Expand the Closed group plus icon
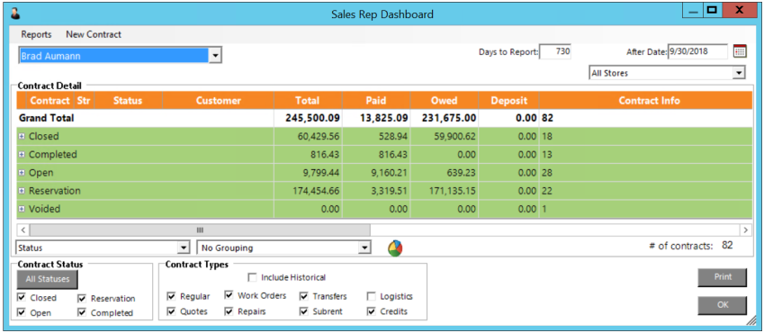The width and height of the screenshot is (764, 333). 22,137
